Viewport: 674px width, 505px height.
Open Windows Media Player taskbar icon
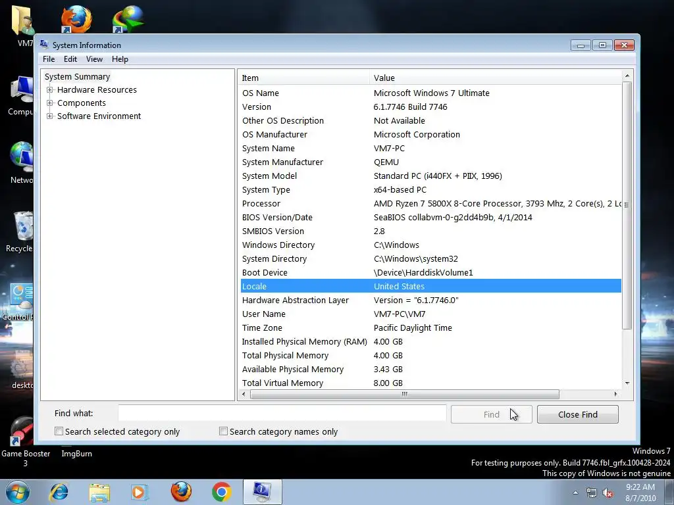click(140, 492)
